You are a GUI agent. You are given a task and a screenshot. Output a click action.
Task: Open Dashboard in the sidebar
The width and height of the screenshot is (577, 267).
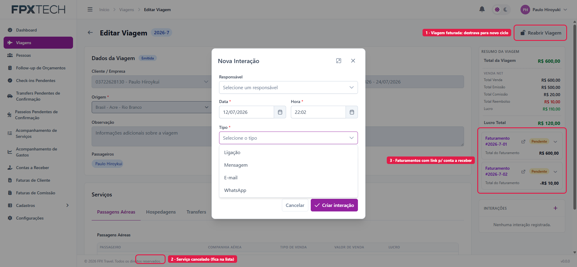click(x=38, y=30)
